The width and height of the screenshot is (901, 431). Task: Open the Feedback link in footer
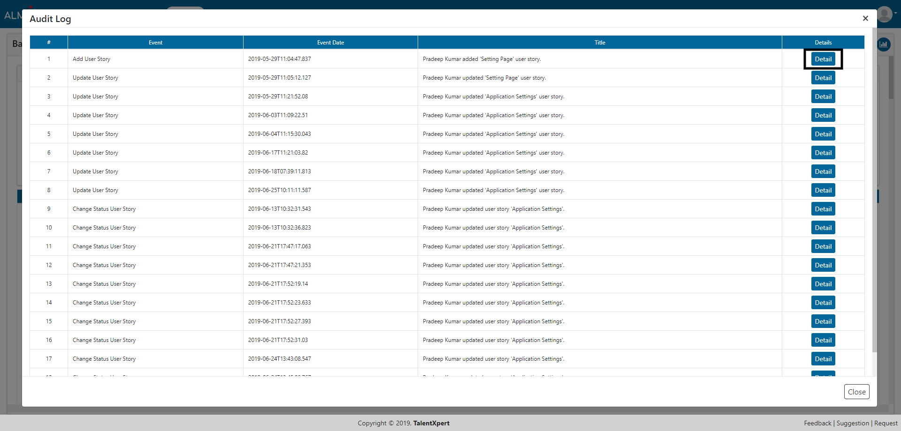point(817,423)
